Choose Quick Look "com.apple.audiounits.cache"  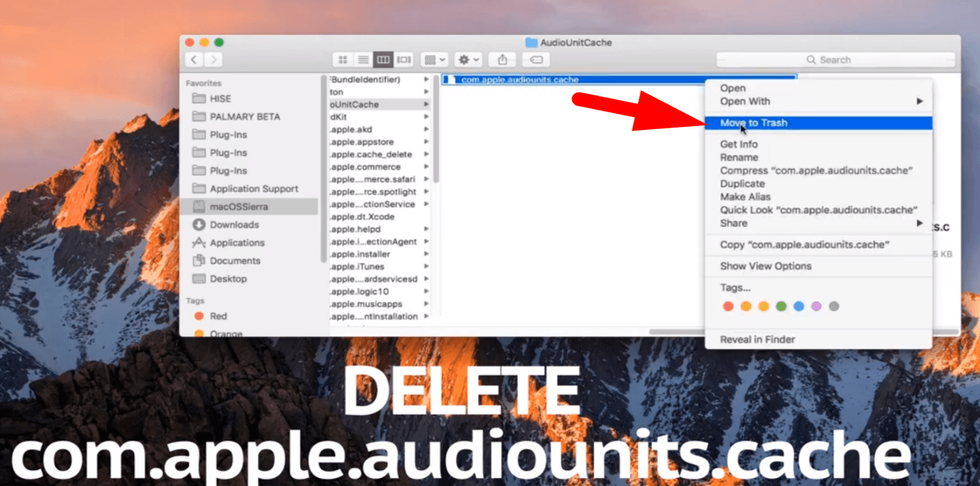pyautogui.click(x=818, y=210)
